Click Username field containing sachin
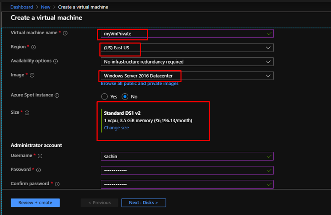This screenshot has width=331, height=215. 187,156
